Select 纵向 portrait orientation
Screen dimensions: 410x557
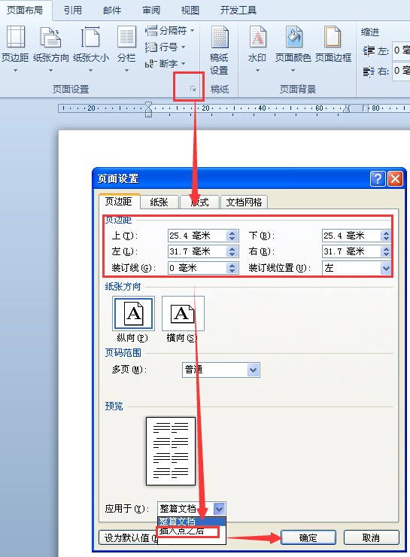click(x=133, y=313)
